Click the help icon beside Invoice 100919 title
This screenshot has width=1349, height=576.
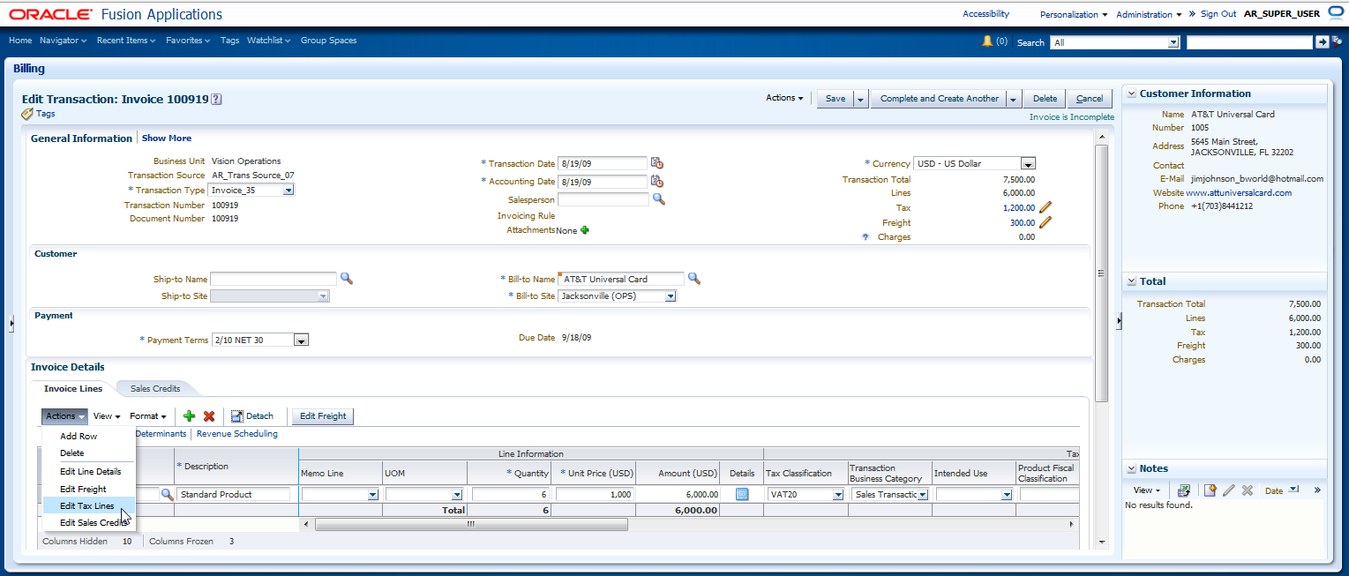(x=216, y=100)
